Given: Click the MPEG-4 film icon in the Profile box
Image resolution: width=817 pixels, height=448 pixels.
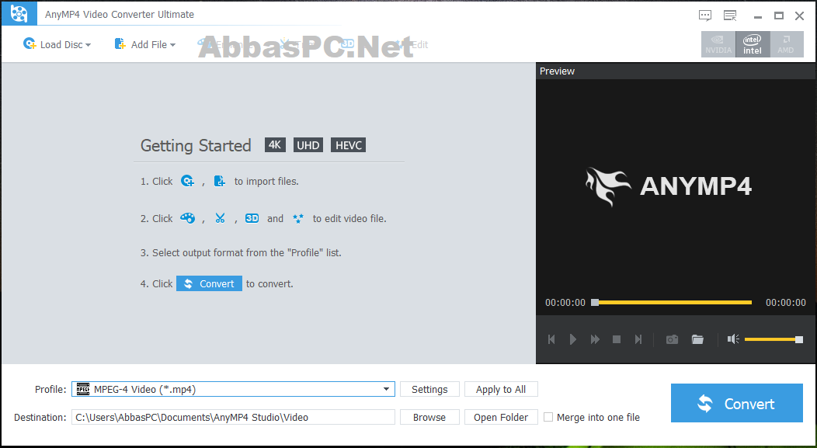Looking at the screenshot, I should [83, 389].
